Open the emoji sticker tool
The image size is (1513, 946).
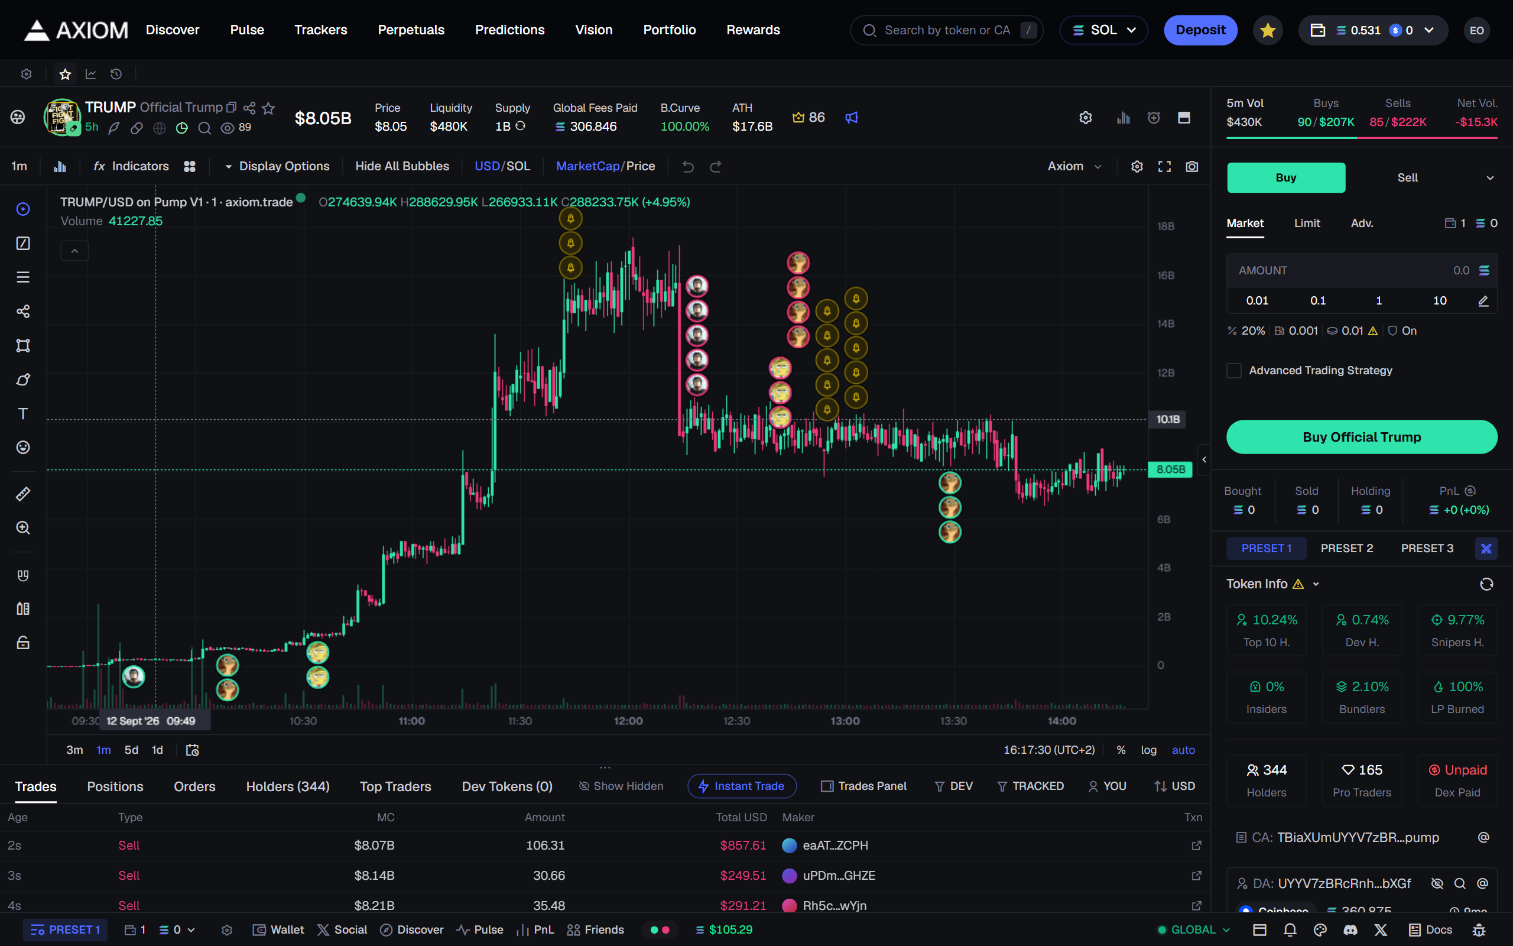[x=23, y=448]
